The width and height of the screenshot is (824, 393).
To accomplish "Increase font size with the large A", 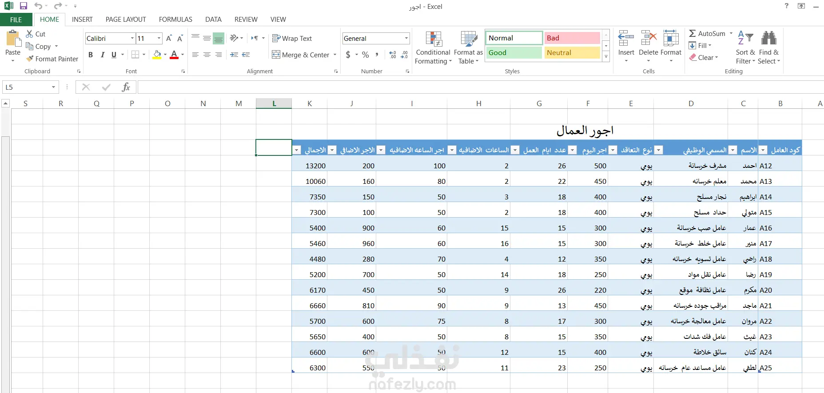I will (x=169, y=38).
